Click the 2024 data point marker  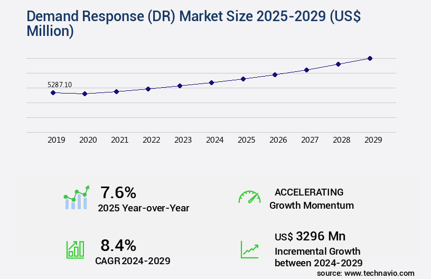tap(211, 82)
